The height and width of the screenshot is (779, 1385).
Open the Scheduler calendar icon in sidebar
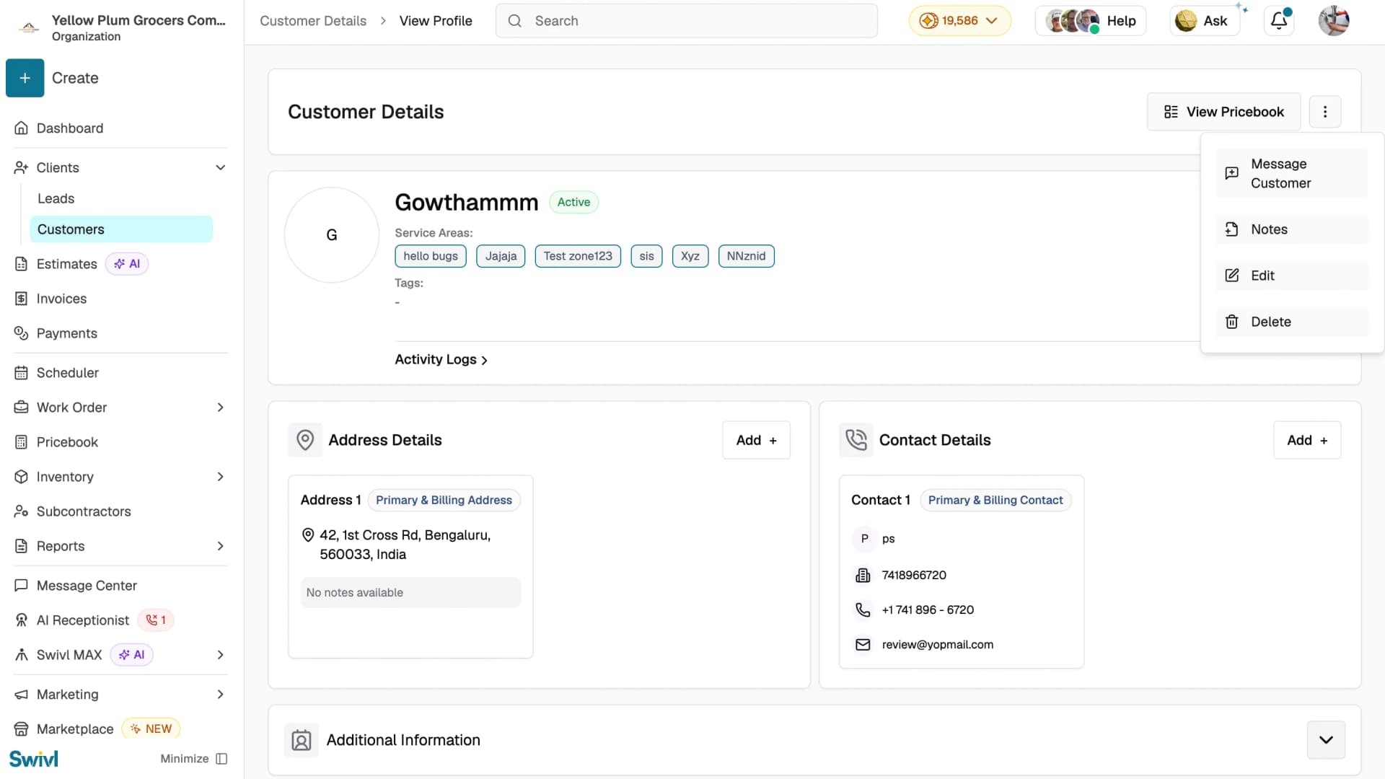pyautogui.click(x=21, y=373)
